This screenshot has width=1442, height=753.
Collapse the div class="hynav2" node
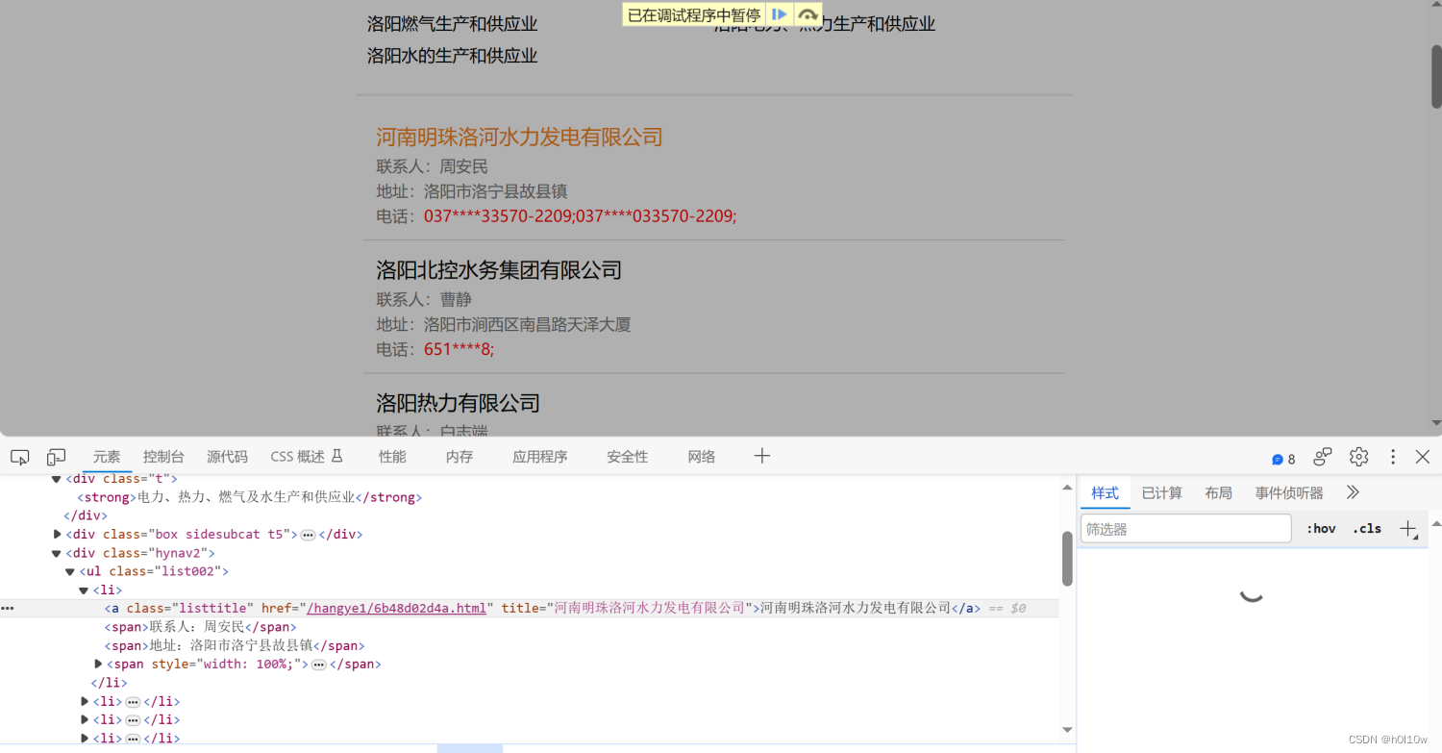[57, 553]
